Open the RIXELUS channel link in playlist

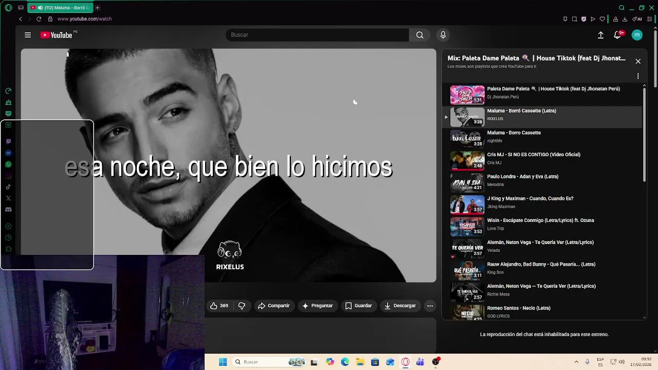(495, 119)
